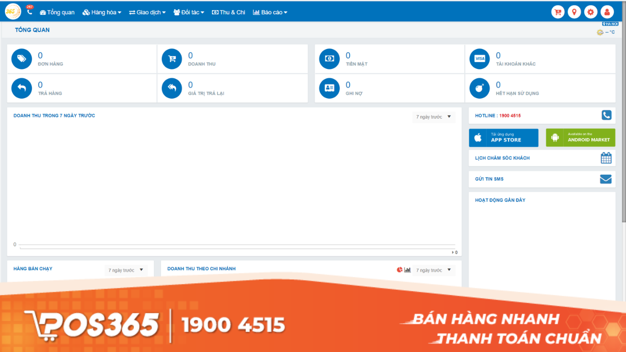Click the location pin icon in header
The image size is (626, 352).
(x=574, y=12)
